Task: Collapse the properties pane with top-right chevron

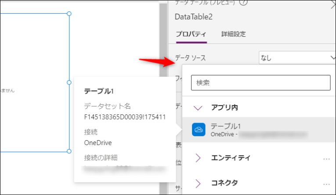Action: click(333, 4)
